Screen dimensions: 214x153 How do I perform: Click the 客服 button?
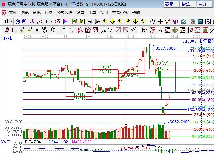pyautogui.click(x=169, y=4)
